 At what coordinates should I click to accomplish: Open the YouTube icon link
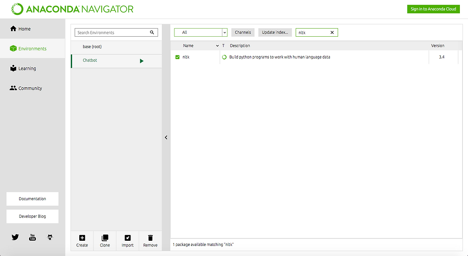point(32,237)
